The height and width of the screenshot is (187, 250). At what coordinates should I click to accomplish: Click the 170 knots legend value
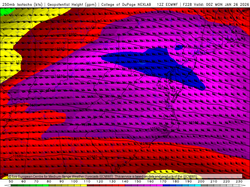pos(163,181)
